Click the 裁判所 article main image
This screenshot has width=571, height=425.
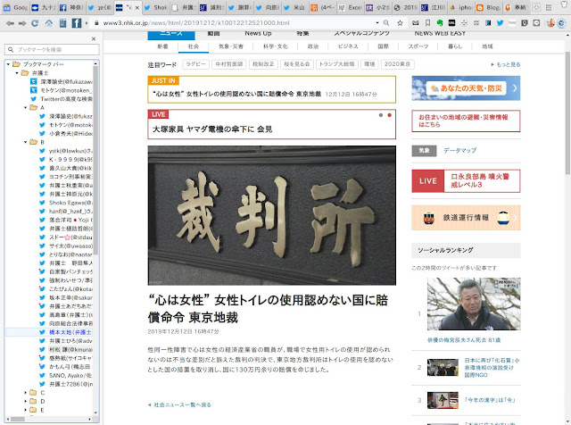pyautogui.click(x=271, y=215)
